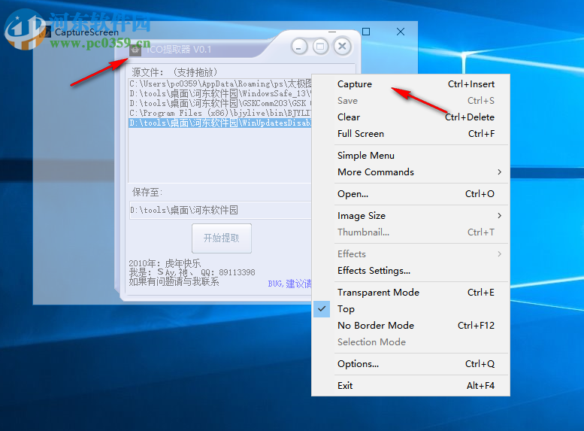Enable No Border Mode
The image size is (584, 431).
pyautogui.click(x=411, y=326)
